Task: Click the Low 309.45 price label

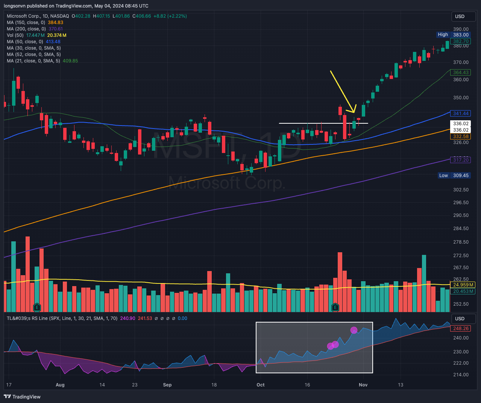Action: tap(454, 176)
